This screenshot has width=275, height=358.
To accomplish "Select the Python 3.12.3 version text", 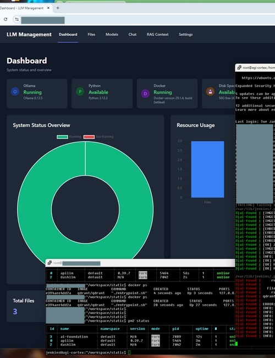I will (98, 98).
